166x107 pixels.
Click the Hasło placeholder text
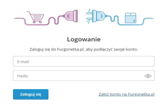click(x=23, y=76)
